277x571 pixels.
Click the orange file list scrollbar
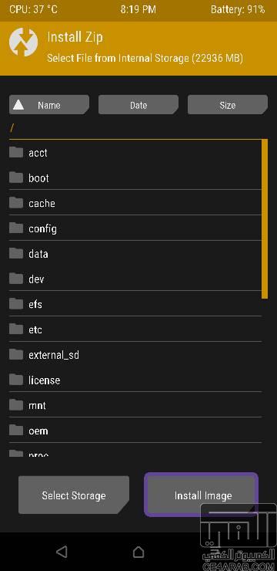coord(265,219)
